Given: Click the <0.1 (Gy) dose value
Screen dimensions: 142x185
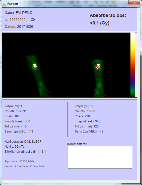Looking at the screenshot, I should click(x=100, y=23).
